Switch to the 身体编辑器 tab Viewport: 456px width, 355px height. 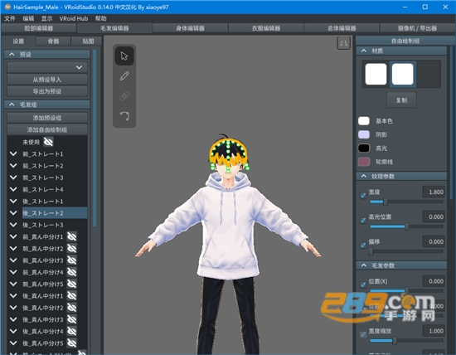point(190,28)
